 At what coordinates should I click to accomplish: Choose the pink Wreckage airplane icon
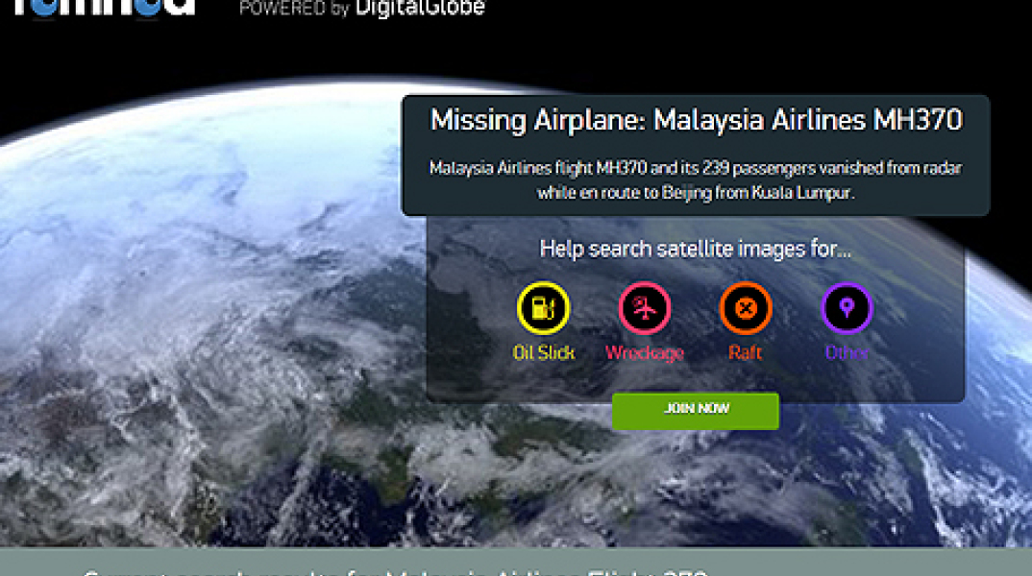[x=645, y=308]
